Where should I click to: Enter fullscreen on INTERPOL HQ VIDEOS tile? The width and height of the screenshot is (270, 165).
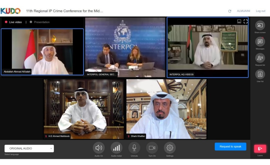245,21
